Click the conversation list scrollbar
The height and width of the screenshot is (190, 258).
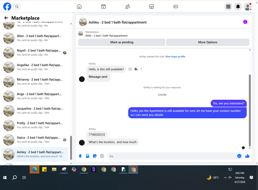(x=71, y=148)
